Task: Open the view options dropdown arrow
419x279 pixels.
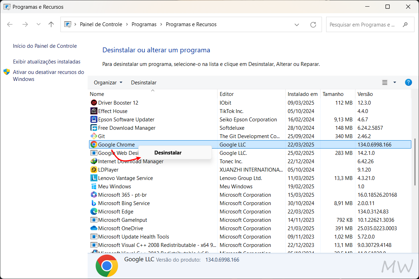Action: pyautogui.click(x=394, y=82)
